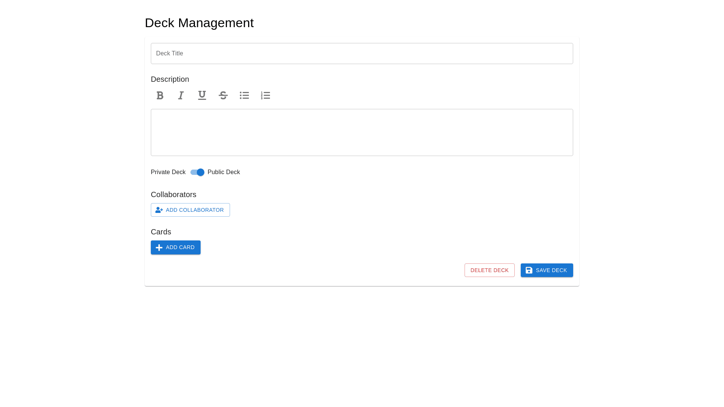Insert a bulleted list

coord(244,95)
